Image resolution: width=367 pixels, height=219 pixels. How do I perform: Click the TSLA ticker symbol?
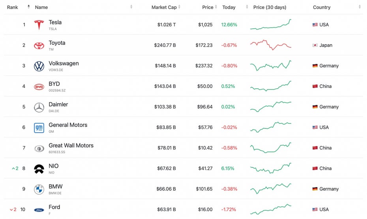pos(52,29)
